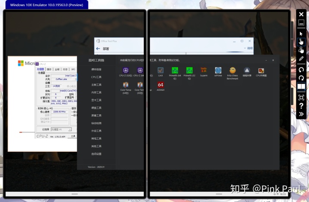Select 综合检测 category in sidebar

click(x=96, y=123)
